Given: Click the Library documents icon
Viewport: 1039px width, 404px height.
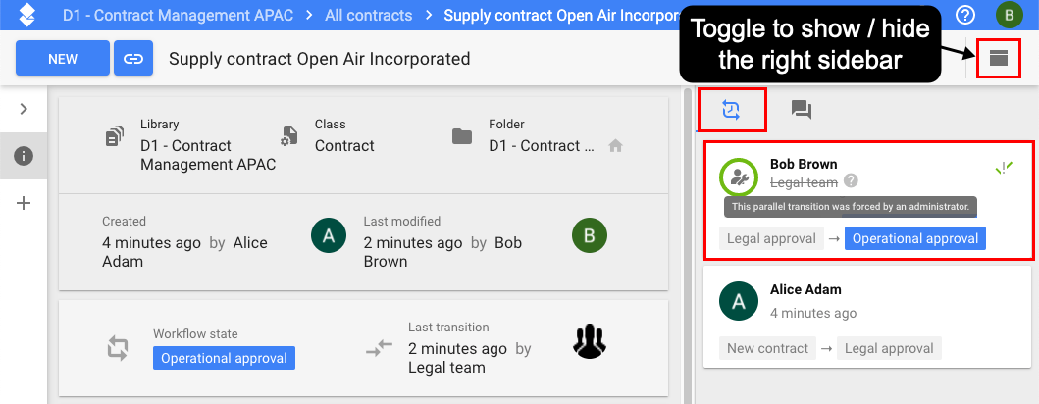Looking at the screenshot, I should click(x=115, y=137).
